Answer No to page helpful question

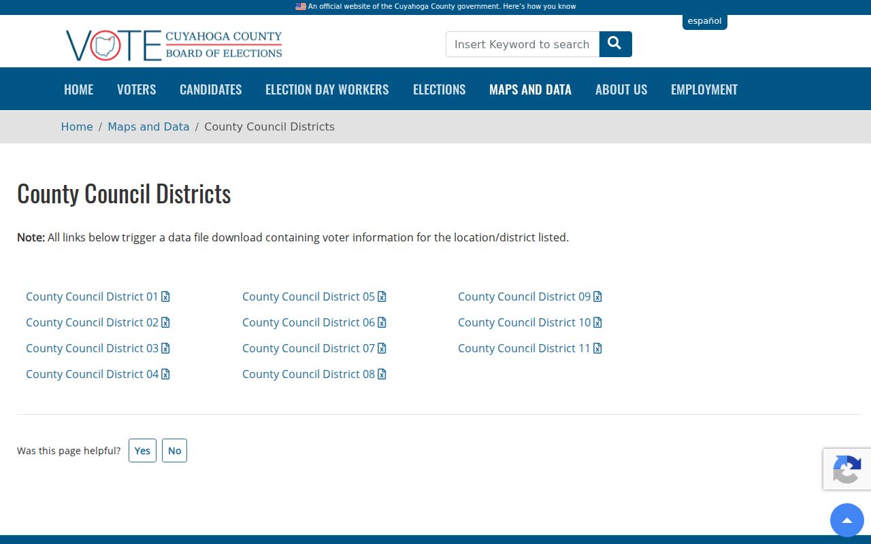click(174, 451)
